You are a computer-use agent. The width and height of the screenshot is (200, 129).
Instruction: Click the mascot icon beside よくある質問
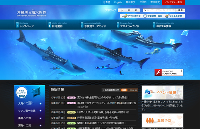167,16
